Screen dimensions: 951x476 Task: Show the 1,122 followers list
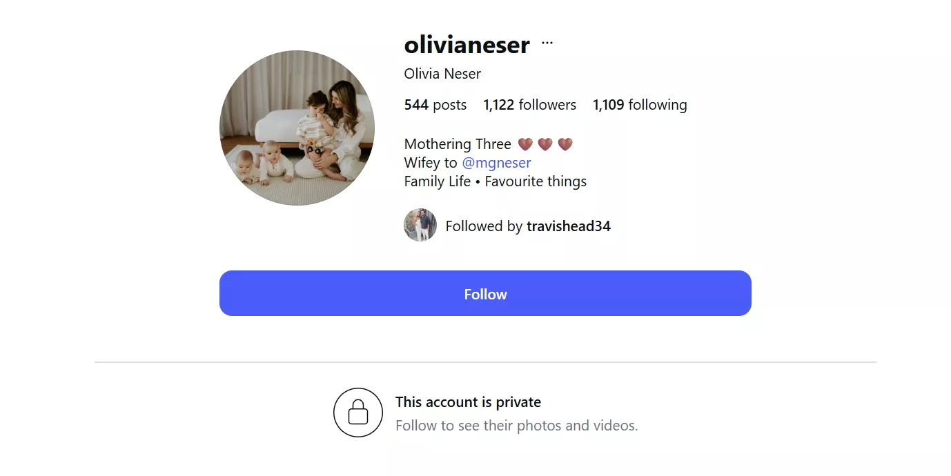click(x=529, y=105)
